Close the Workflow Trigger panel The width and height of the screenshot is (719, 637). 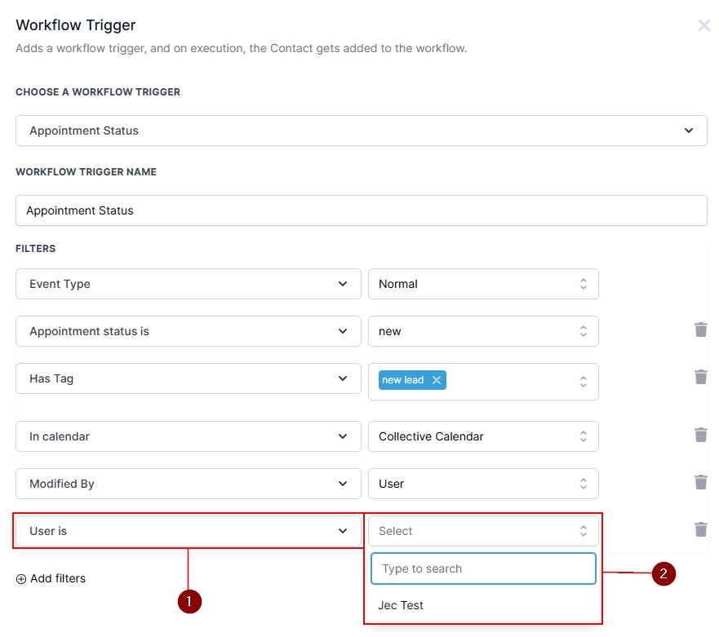click(x=703, y=25)
